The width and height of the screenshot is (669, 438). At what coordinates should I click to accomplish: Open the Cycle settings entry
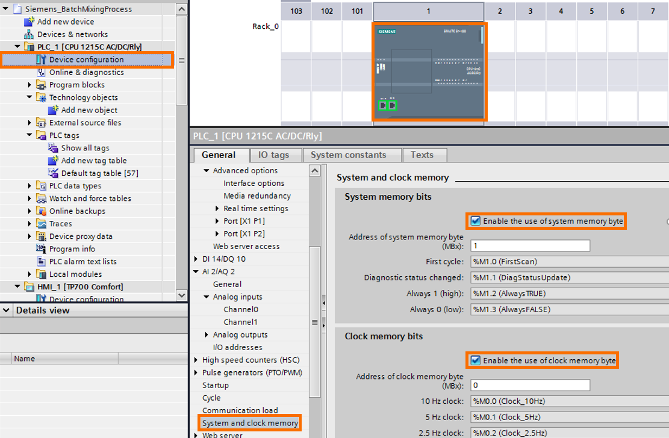(x=211, y=398)
